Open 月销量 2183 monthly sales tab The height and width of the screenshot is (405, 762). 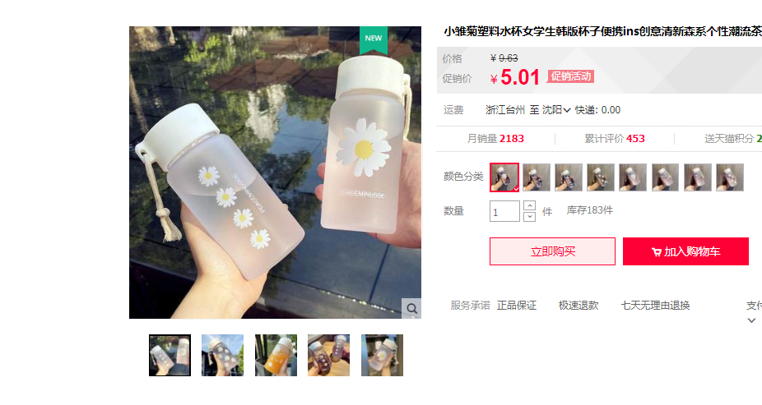point(495,139)
